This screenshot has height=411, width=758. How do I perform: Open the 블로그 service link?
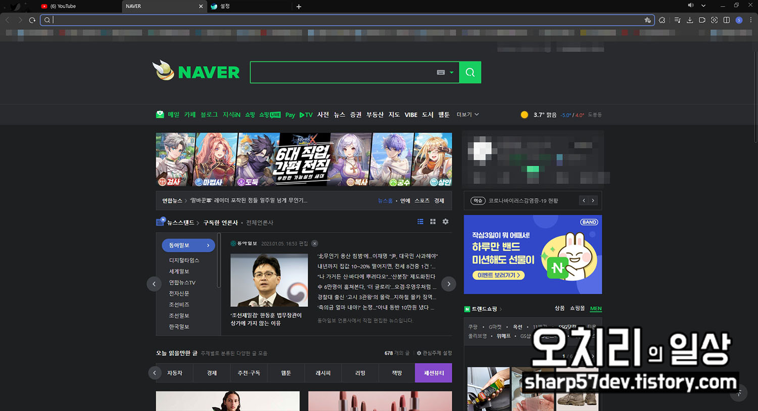point(209,115)
